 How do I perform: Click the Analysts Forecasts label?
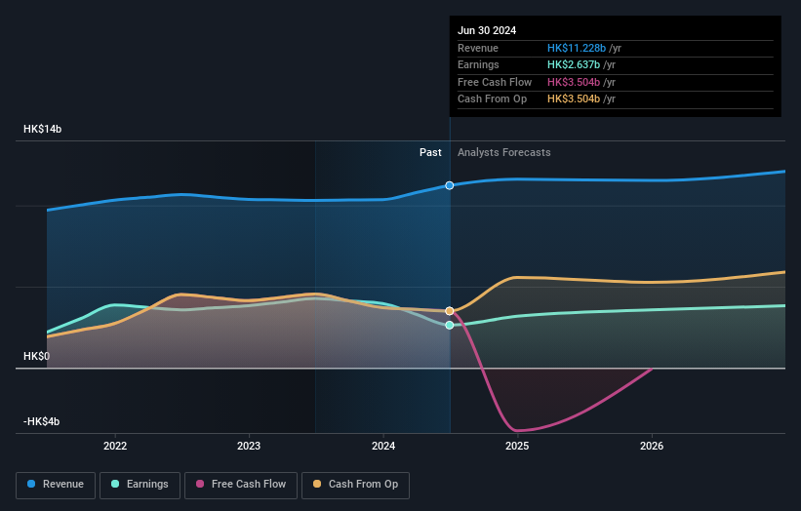[x=503, y=152]
